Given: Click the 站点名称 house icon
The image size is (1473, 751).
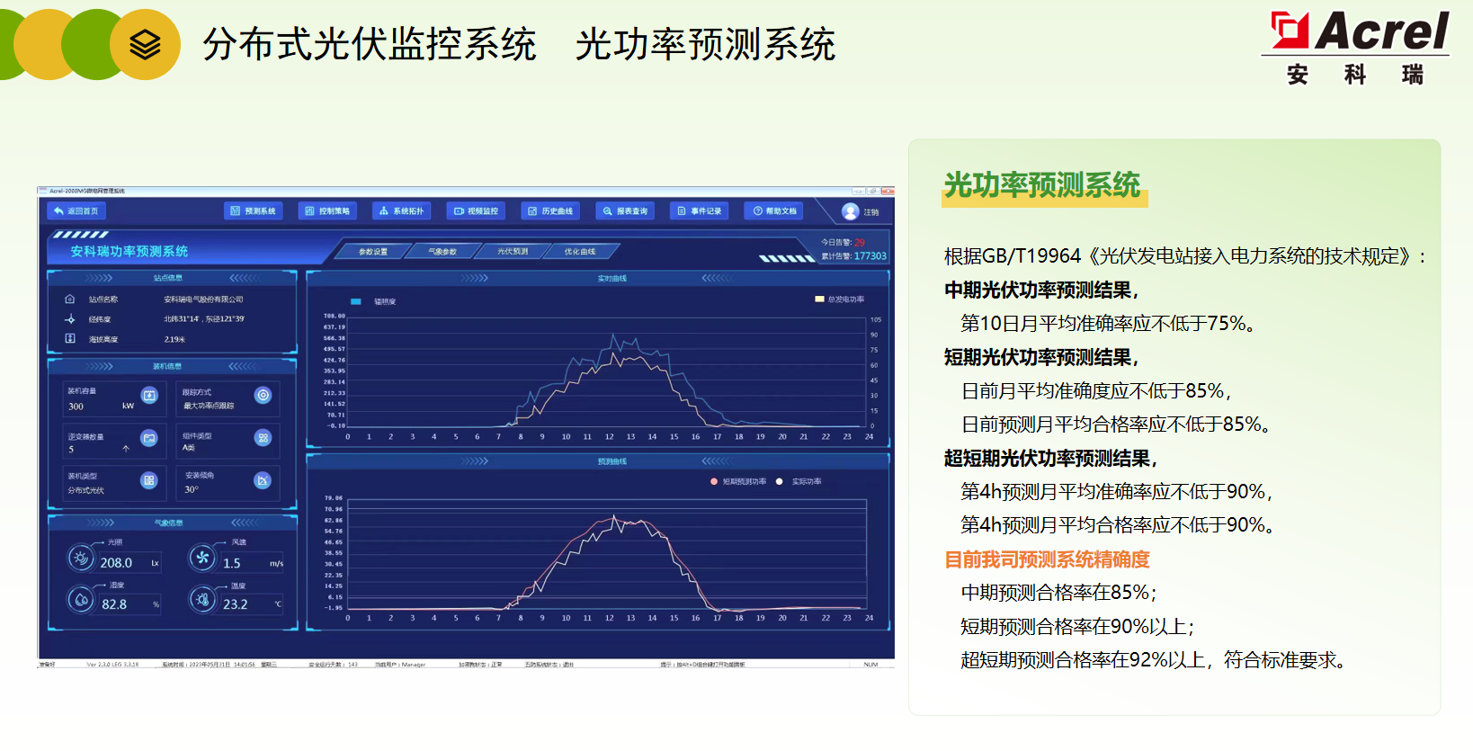Looking at the screenshot, I should [70, 299].
